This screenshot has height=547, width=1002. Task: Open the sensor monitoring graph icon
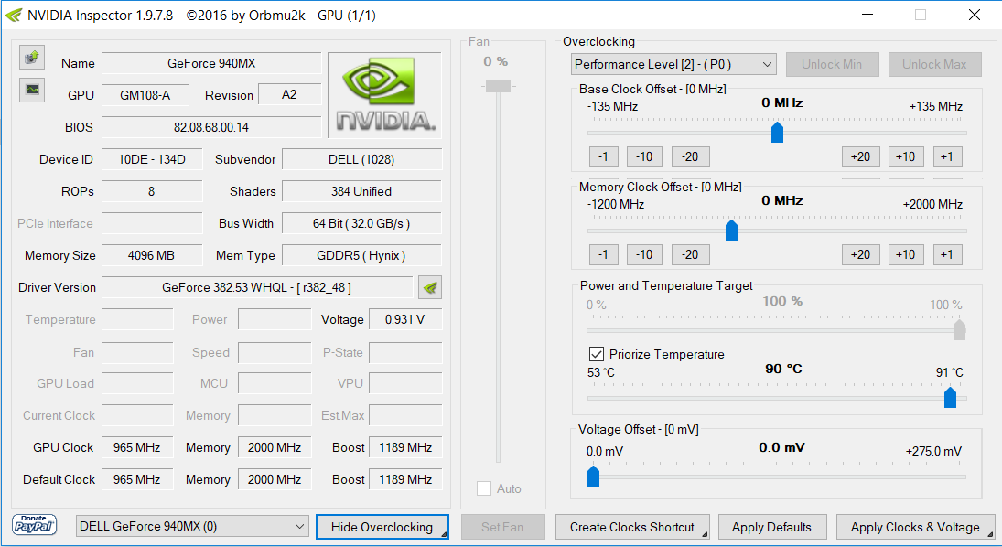pyautogui.click(x=32, y=90)
